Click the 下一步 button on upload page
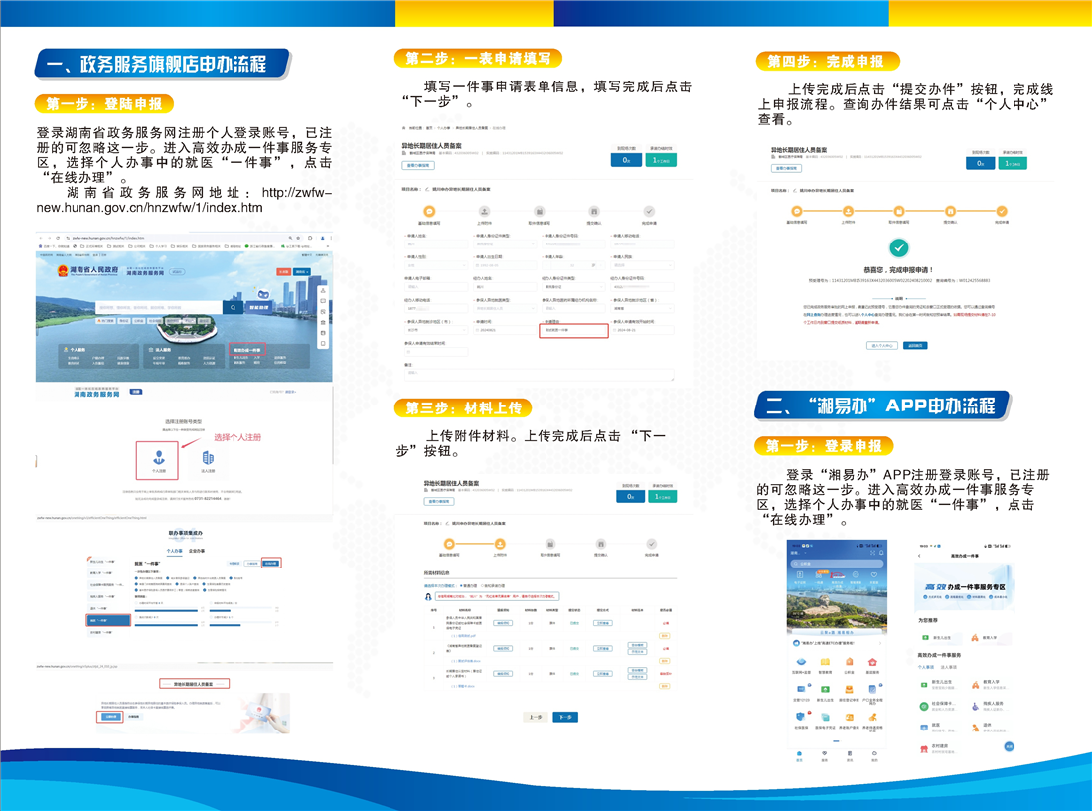 (x=564, y=717)
